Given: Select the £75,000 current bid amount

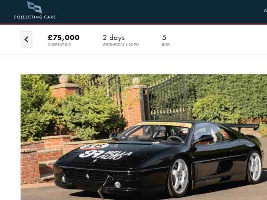Looking at the screenshot, I should tap(64, 37).
